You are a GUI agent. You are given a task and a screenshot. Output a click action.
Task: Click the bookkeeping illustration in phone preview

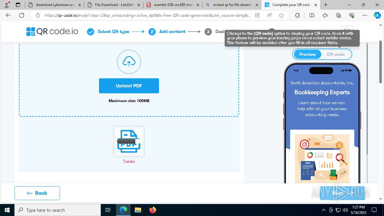322,158
